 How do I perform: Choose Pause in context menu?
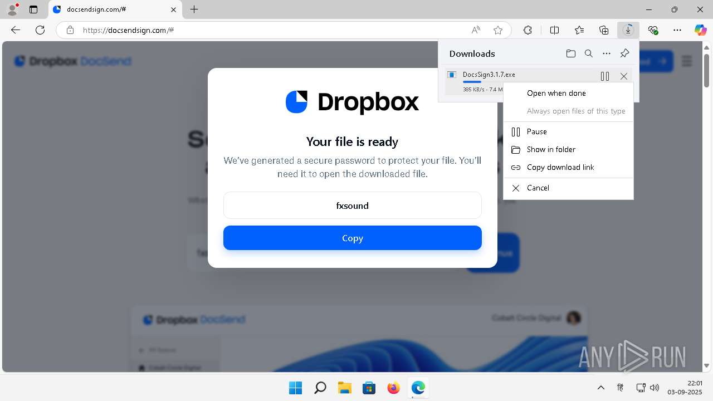pyautogui.click(x=568, y=131)
